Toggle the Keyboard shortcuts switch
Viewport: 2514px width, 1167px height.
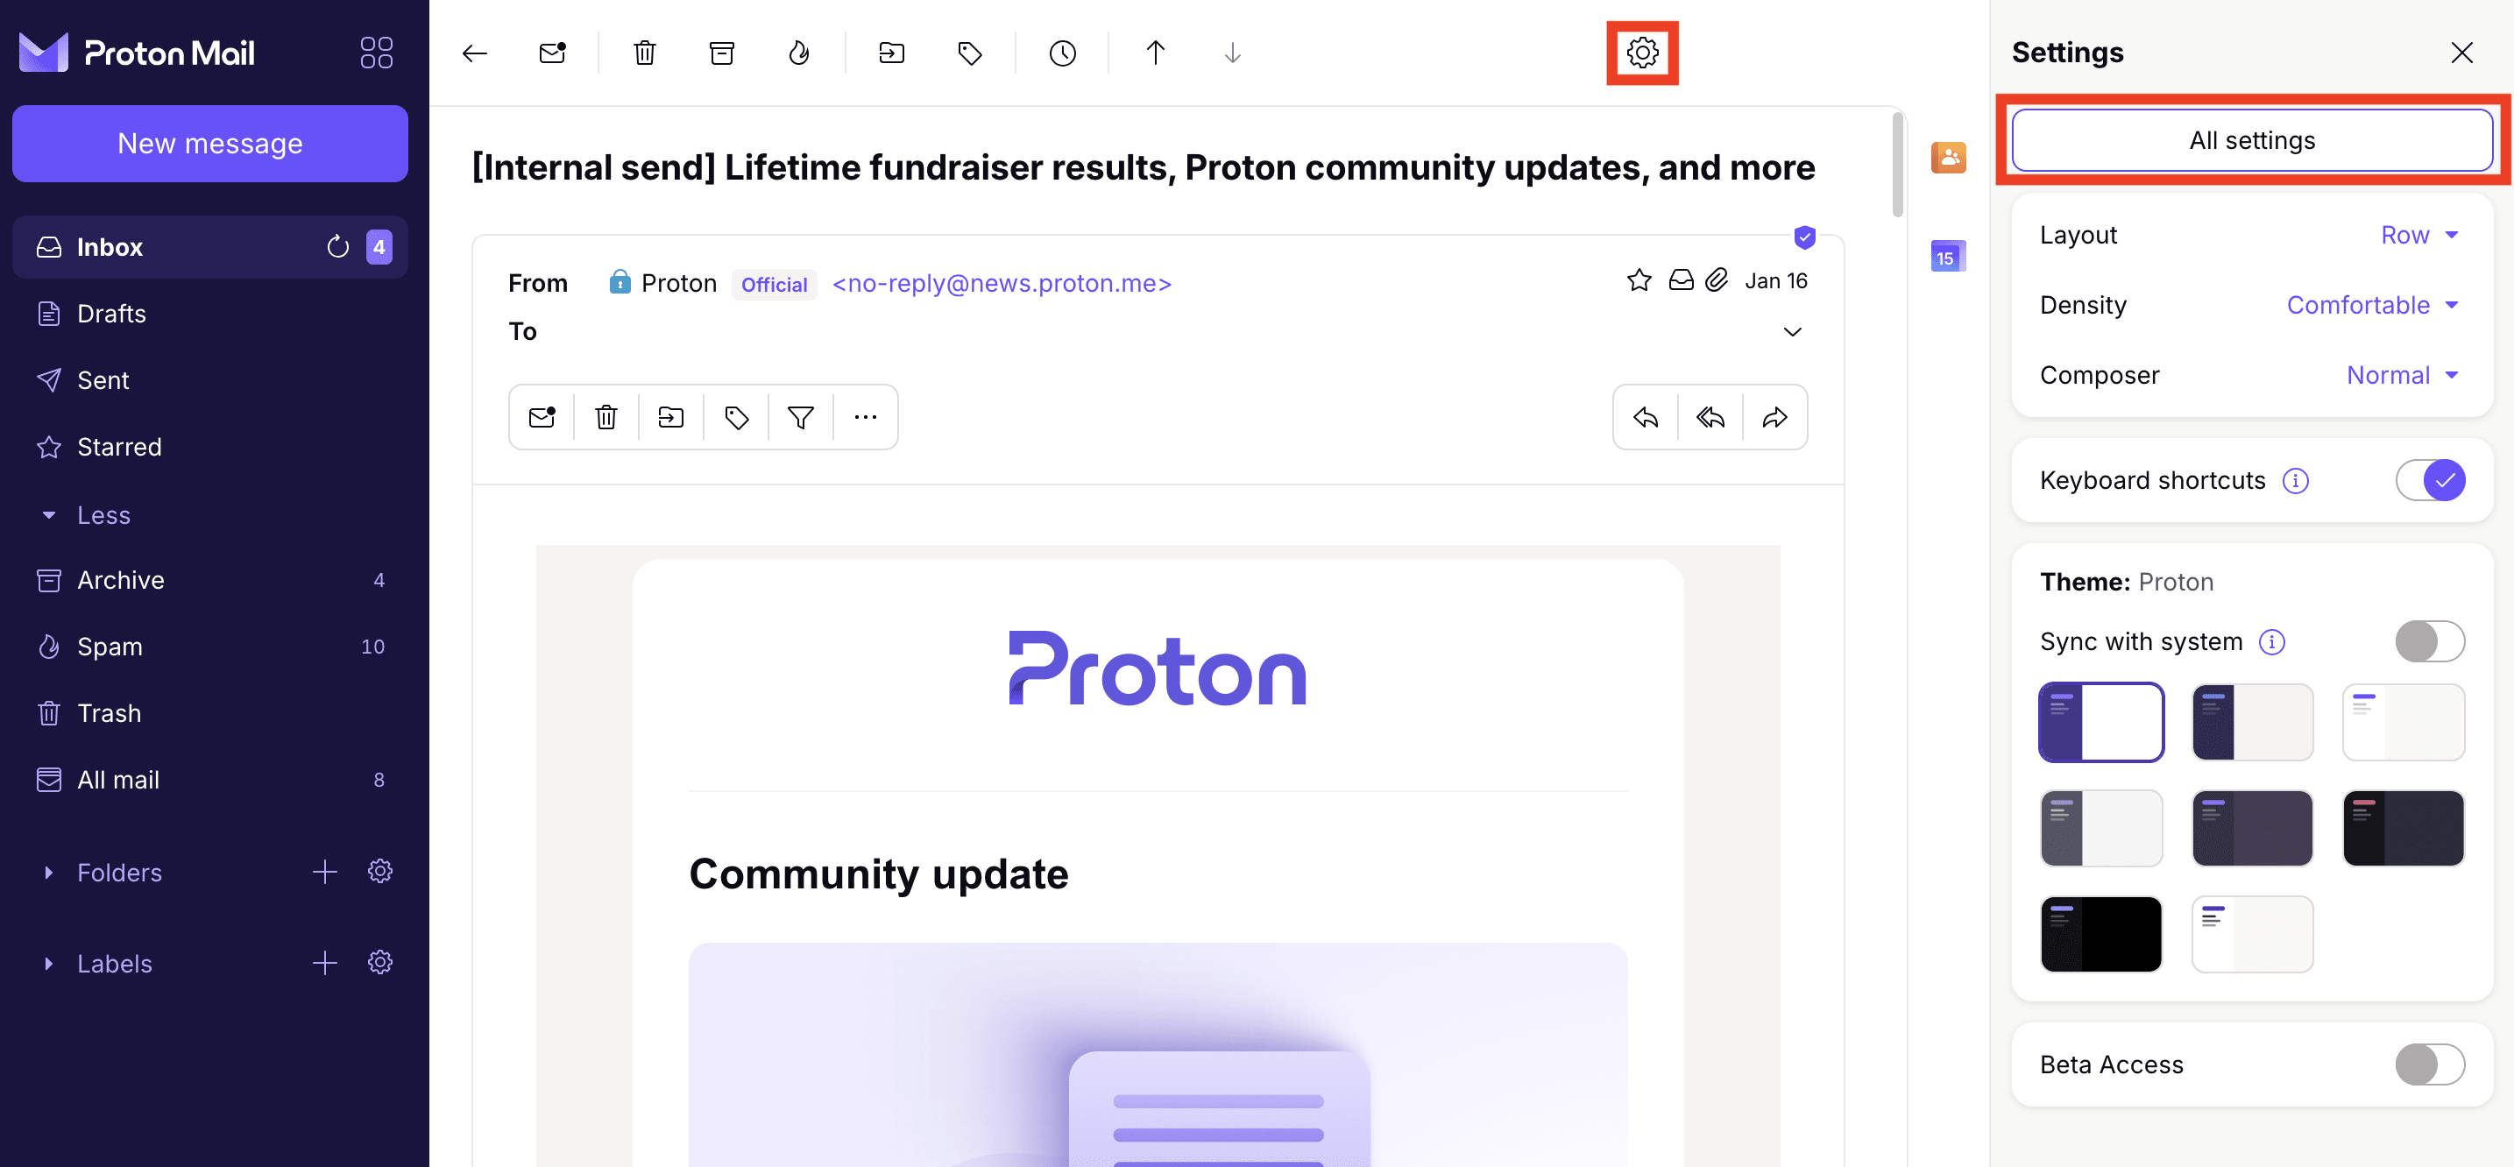point(2431,479)
